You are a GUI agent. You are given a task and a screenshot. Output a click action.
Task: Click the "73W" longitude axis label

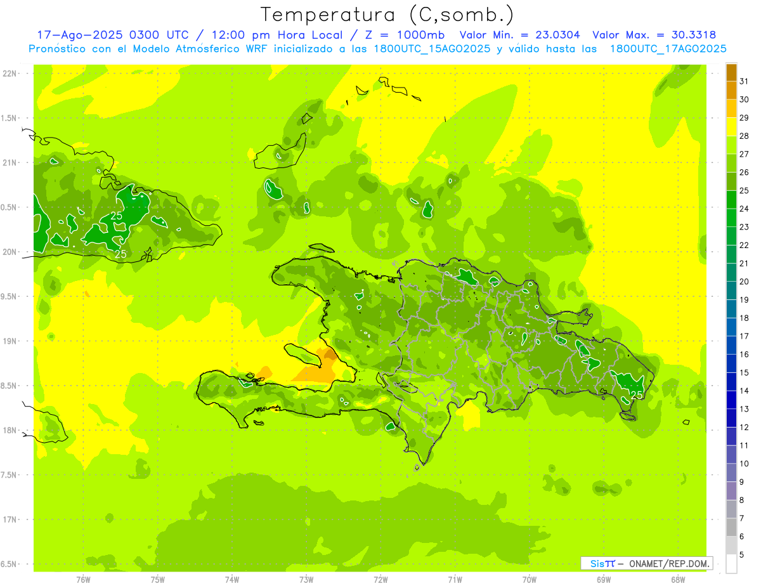pyautogui.click(x=306, y=580)
